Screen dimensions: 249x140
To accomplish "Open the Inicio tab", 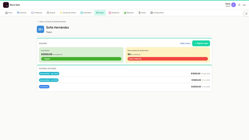I will (9, 13).
